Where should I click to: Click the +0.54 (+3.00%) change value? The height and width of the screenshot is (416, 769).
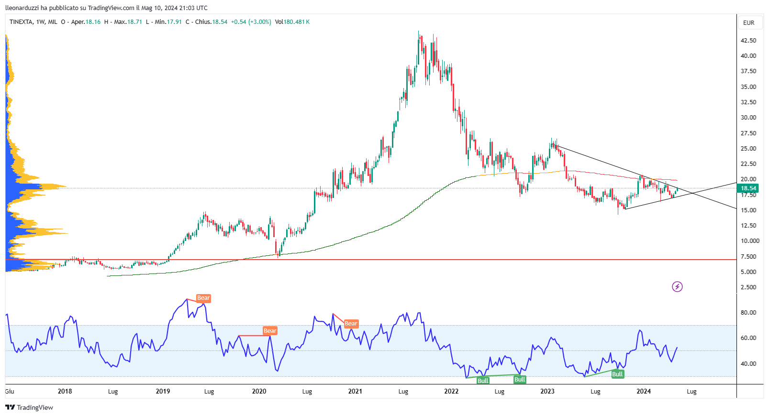(x=251, y=22)
